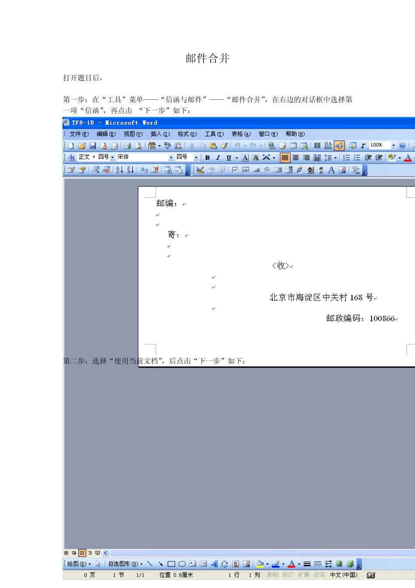Image resolution: width=415 pixels, height=588 pixels.
Task: Open the 文件(F) menu
Action: (x=79, y=134)
